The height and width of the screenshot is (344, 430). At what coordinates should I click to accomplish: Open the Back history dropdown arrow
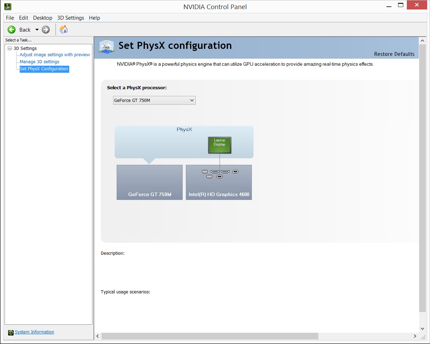click(37, 30)
